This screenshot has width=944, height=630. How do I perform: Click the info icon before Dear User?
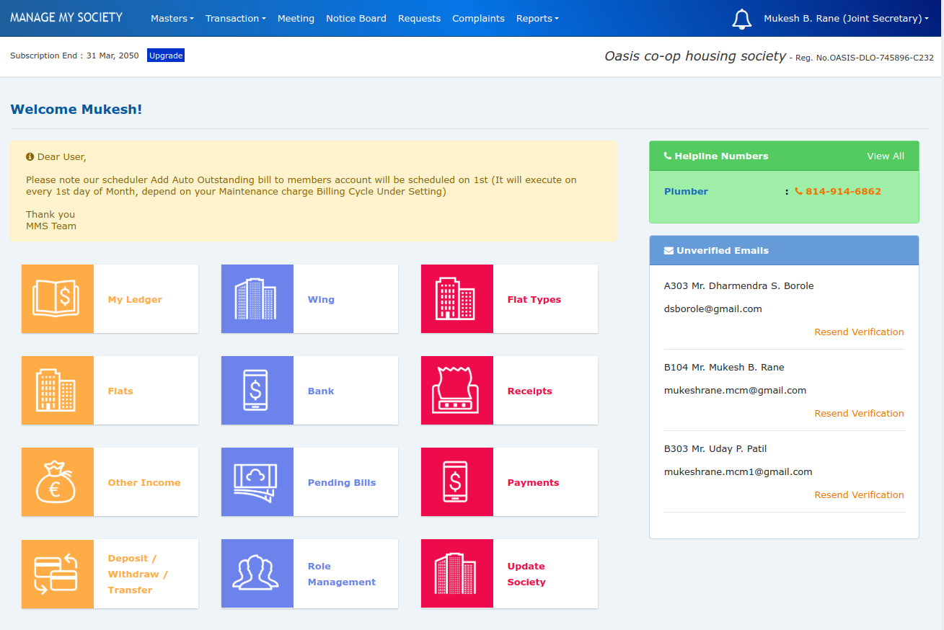[x=30, y=156]
